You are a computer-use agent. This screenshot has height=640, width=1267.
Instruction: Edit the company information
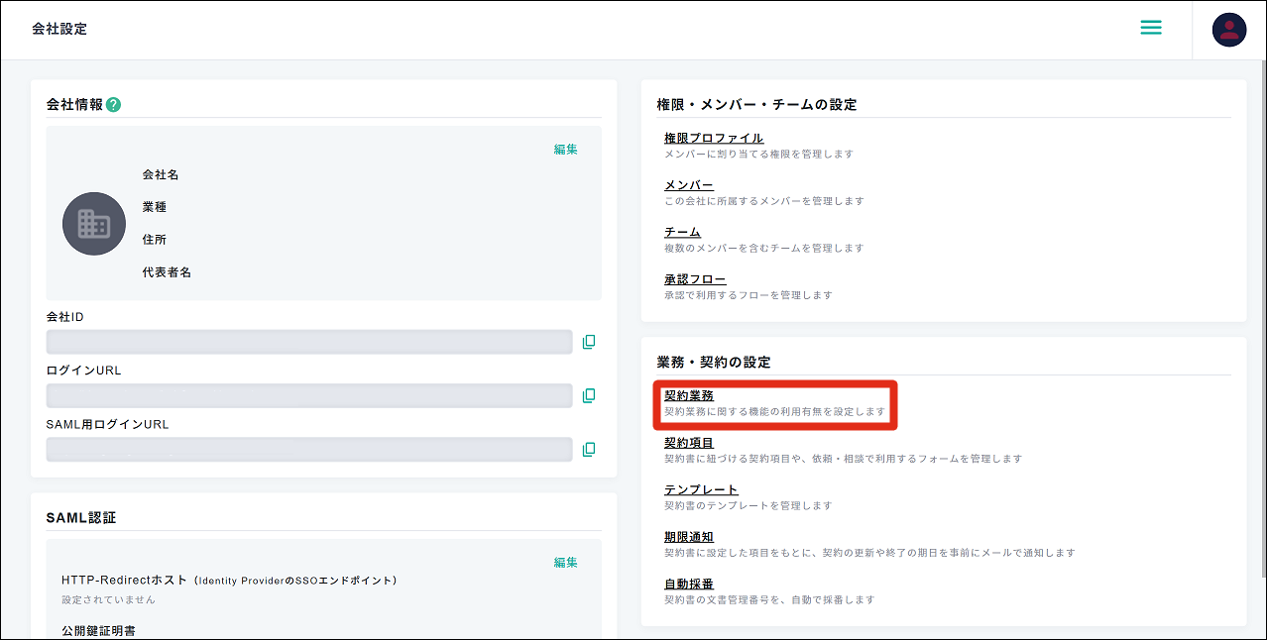click(565, 150)
